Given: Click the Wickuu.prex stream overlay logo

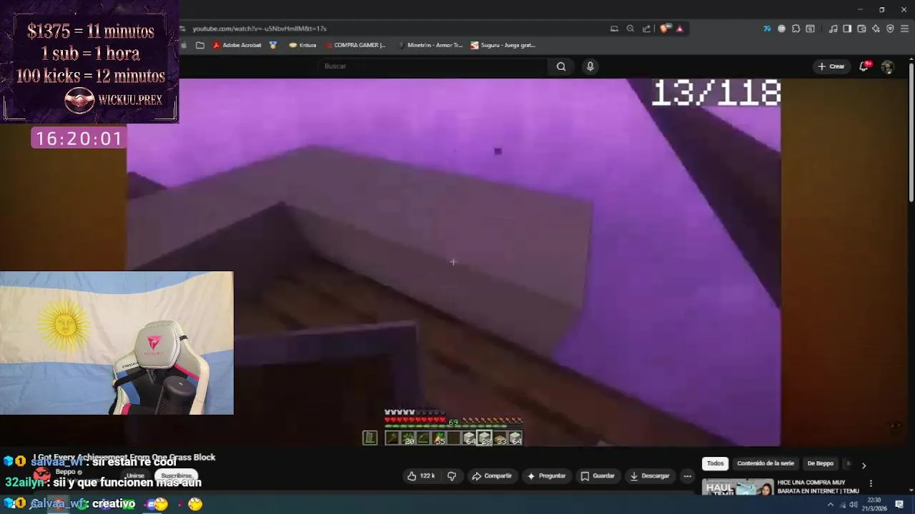Looking at the screenshot, I should [114, 100].
